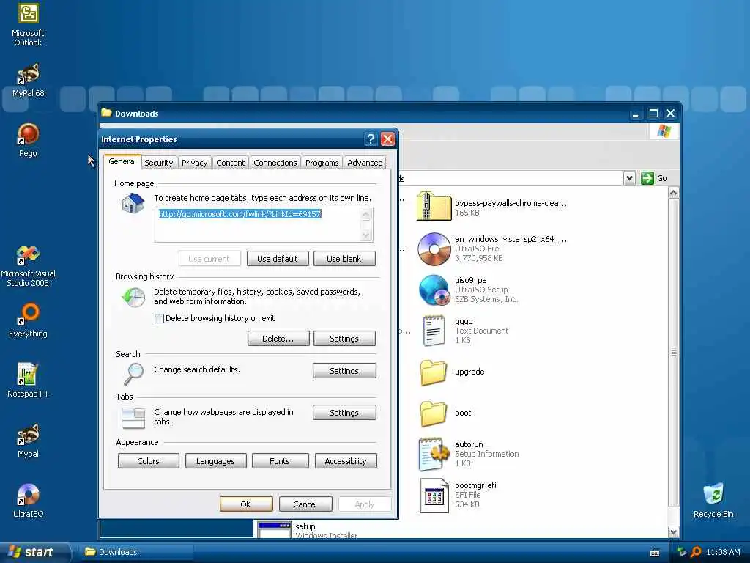This screenshot has width=750, height=563.
Task: Click the help question mark in Internet Properties
Action: pos(370,139)
